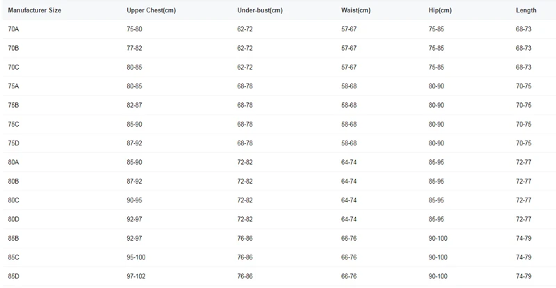Screen dimensions: 556x288
Task: Click the 97-102 upper chest value
Action: point(136,276)
